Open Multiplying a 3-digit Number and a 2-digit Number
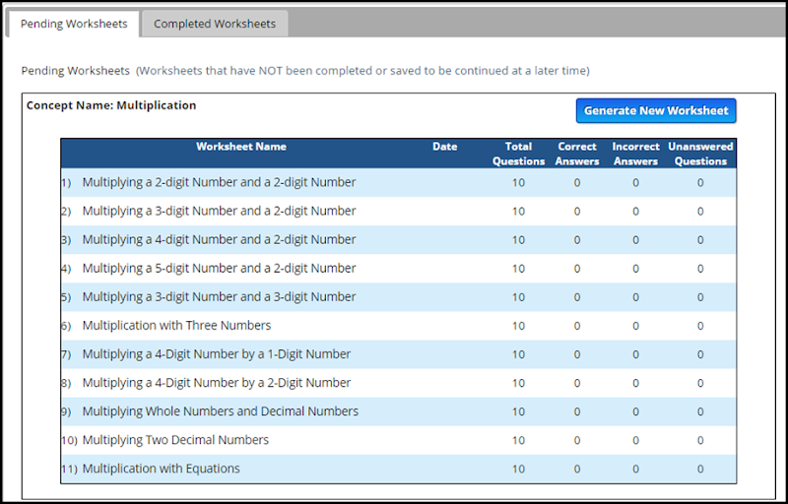This screenshot has width=788, height=504. pos(219,211)
